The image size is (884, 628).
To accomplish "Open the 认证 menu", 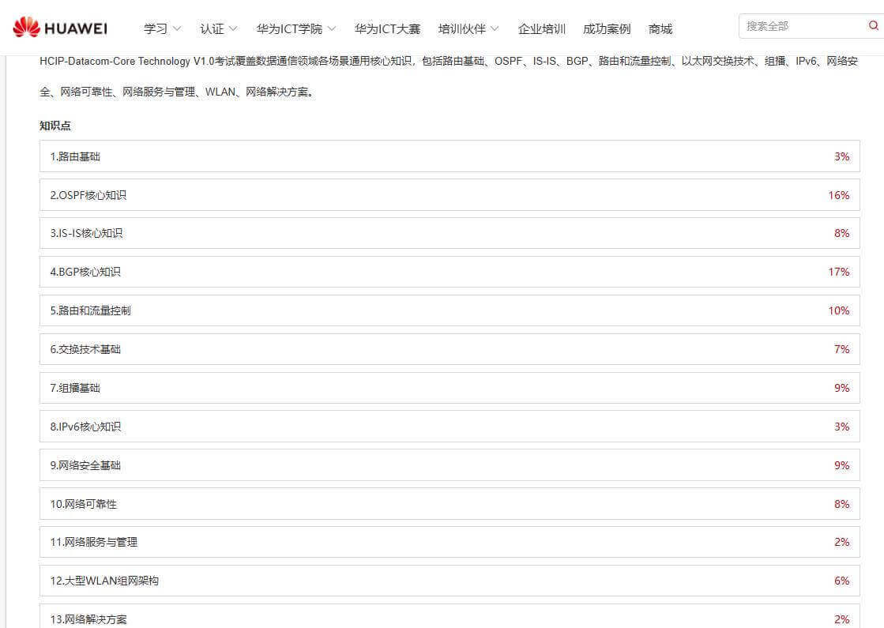I will [212, 28].
